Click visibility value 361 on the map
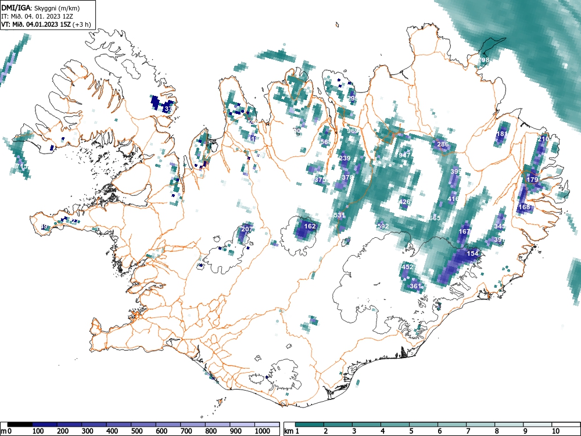This screenshot has width=581, height=436. pos(415,286)
